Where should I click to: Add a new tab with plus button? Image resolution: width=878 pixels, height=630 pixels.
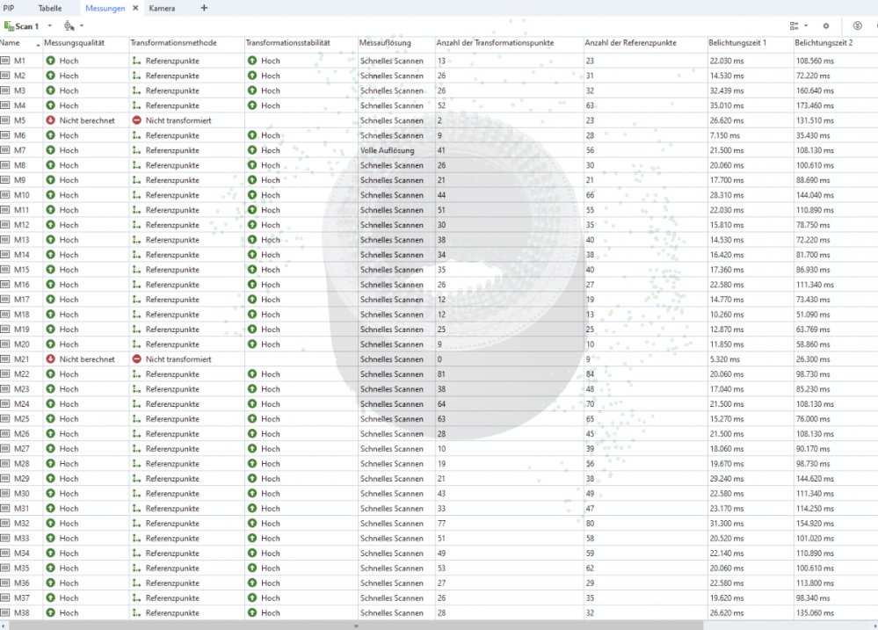coord(204,8)
